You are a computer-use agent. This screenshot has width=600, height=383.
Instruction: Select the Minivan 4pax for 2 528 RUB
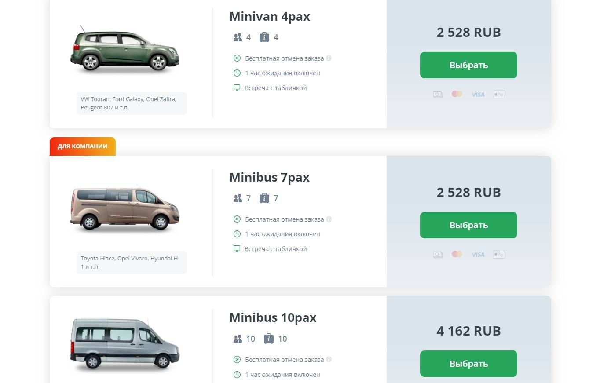click(x=468, y=65)
